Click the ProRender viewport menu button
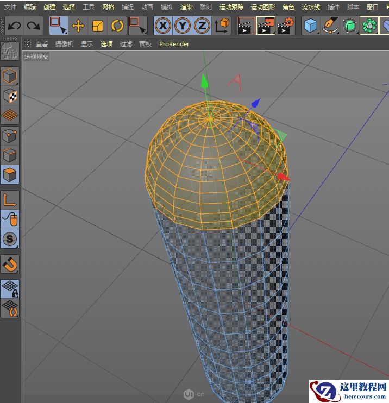This screenshot has width=389, height=403. [174, 44]
